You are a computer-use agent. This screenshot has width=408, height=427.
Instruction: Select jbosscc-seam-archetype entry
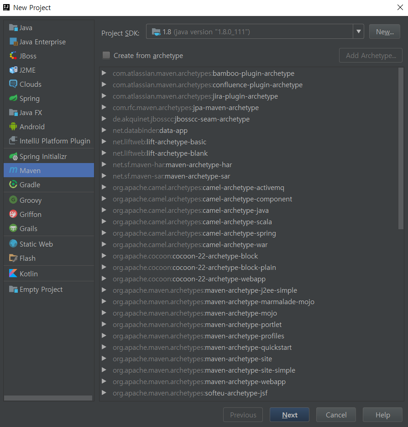click(x=181, y=119)
